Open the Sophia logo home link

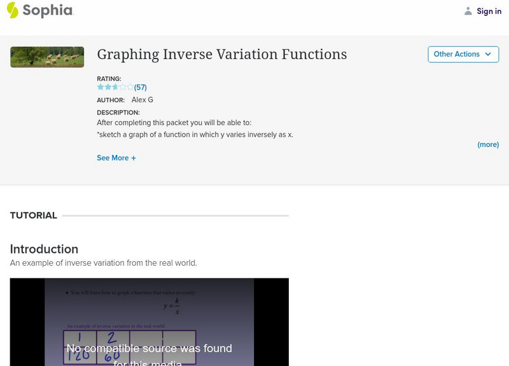40,10
